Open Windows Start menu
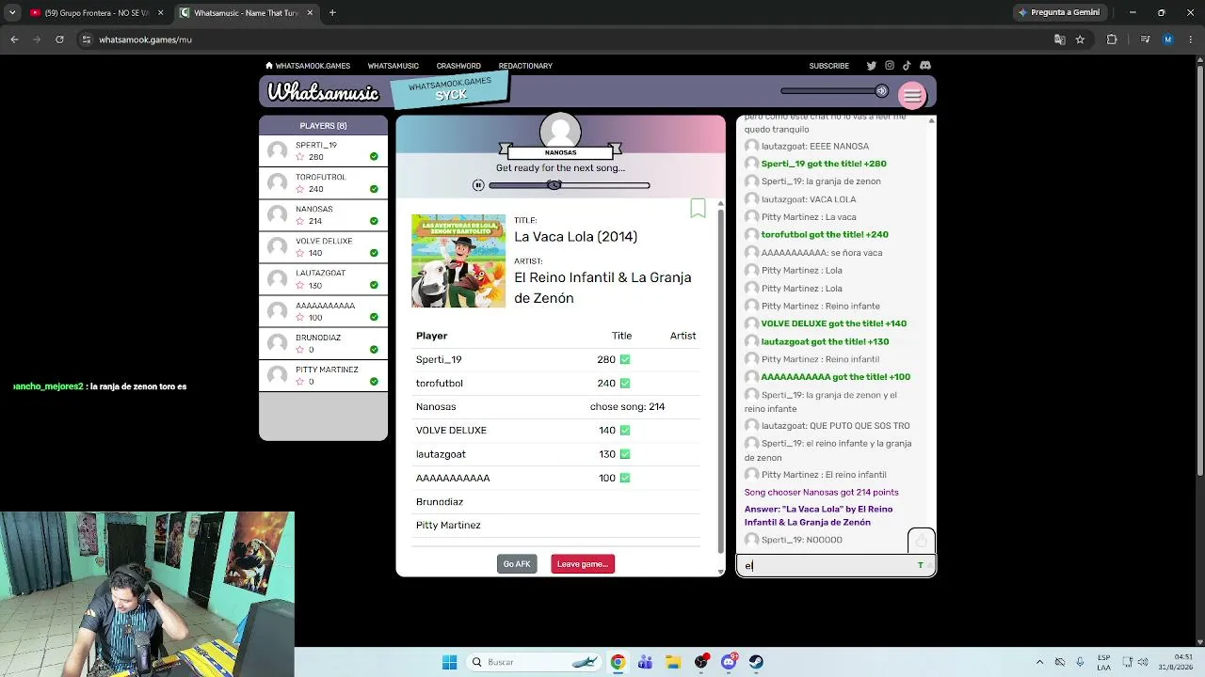Viewport: 1205px width, 677px height. click(x=449, y=662)
